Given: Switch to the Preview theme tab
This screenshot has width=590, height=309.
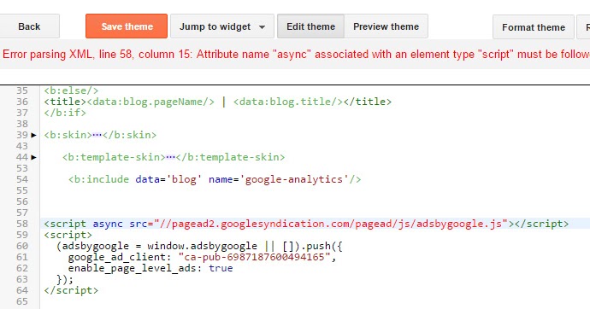Looking at the screenshot, I should 386,26.
